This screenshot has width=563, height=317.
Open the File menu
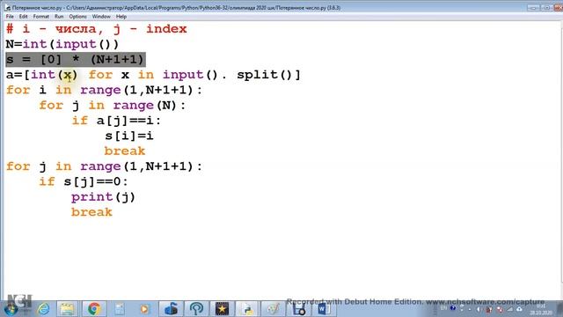(10, 17)
